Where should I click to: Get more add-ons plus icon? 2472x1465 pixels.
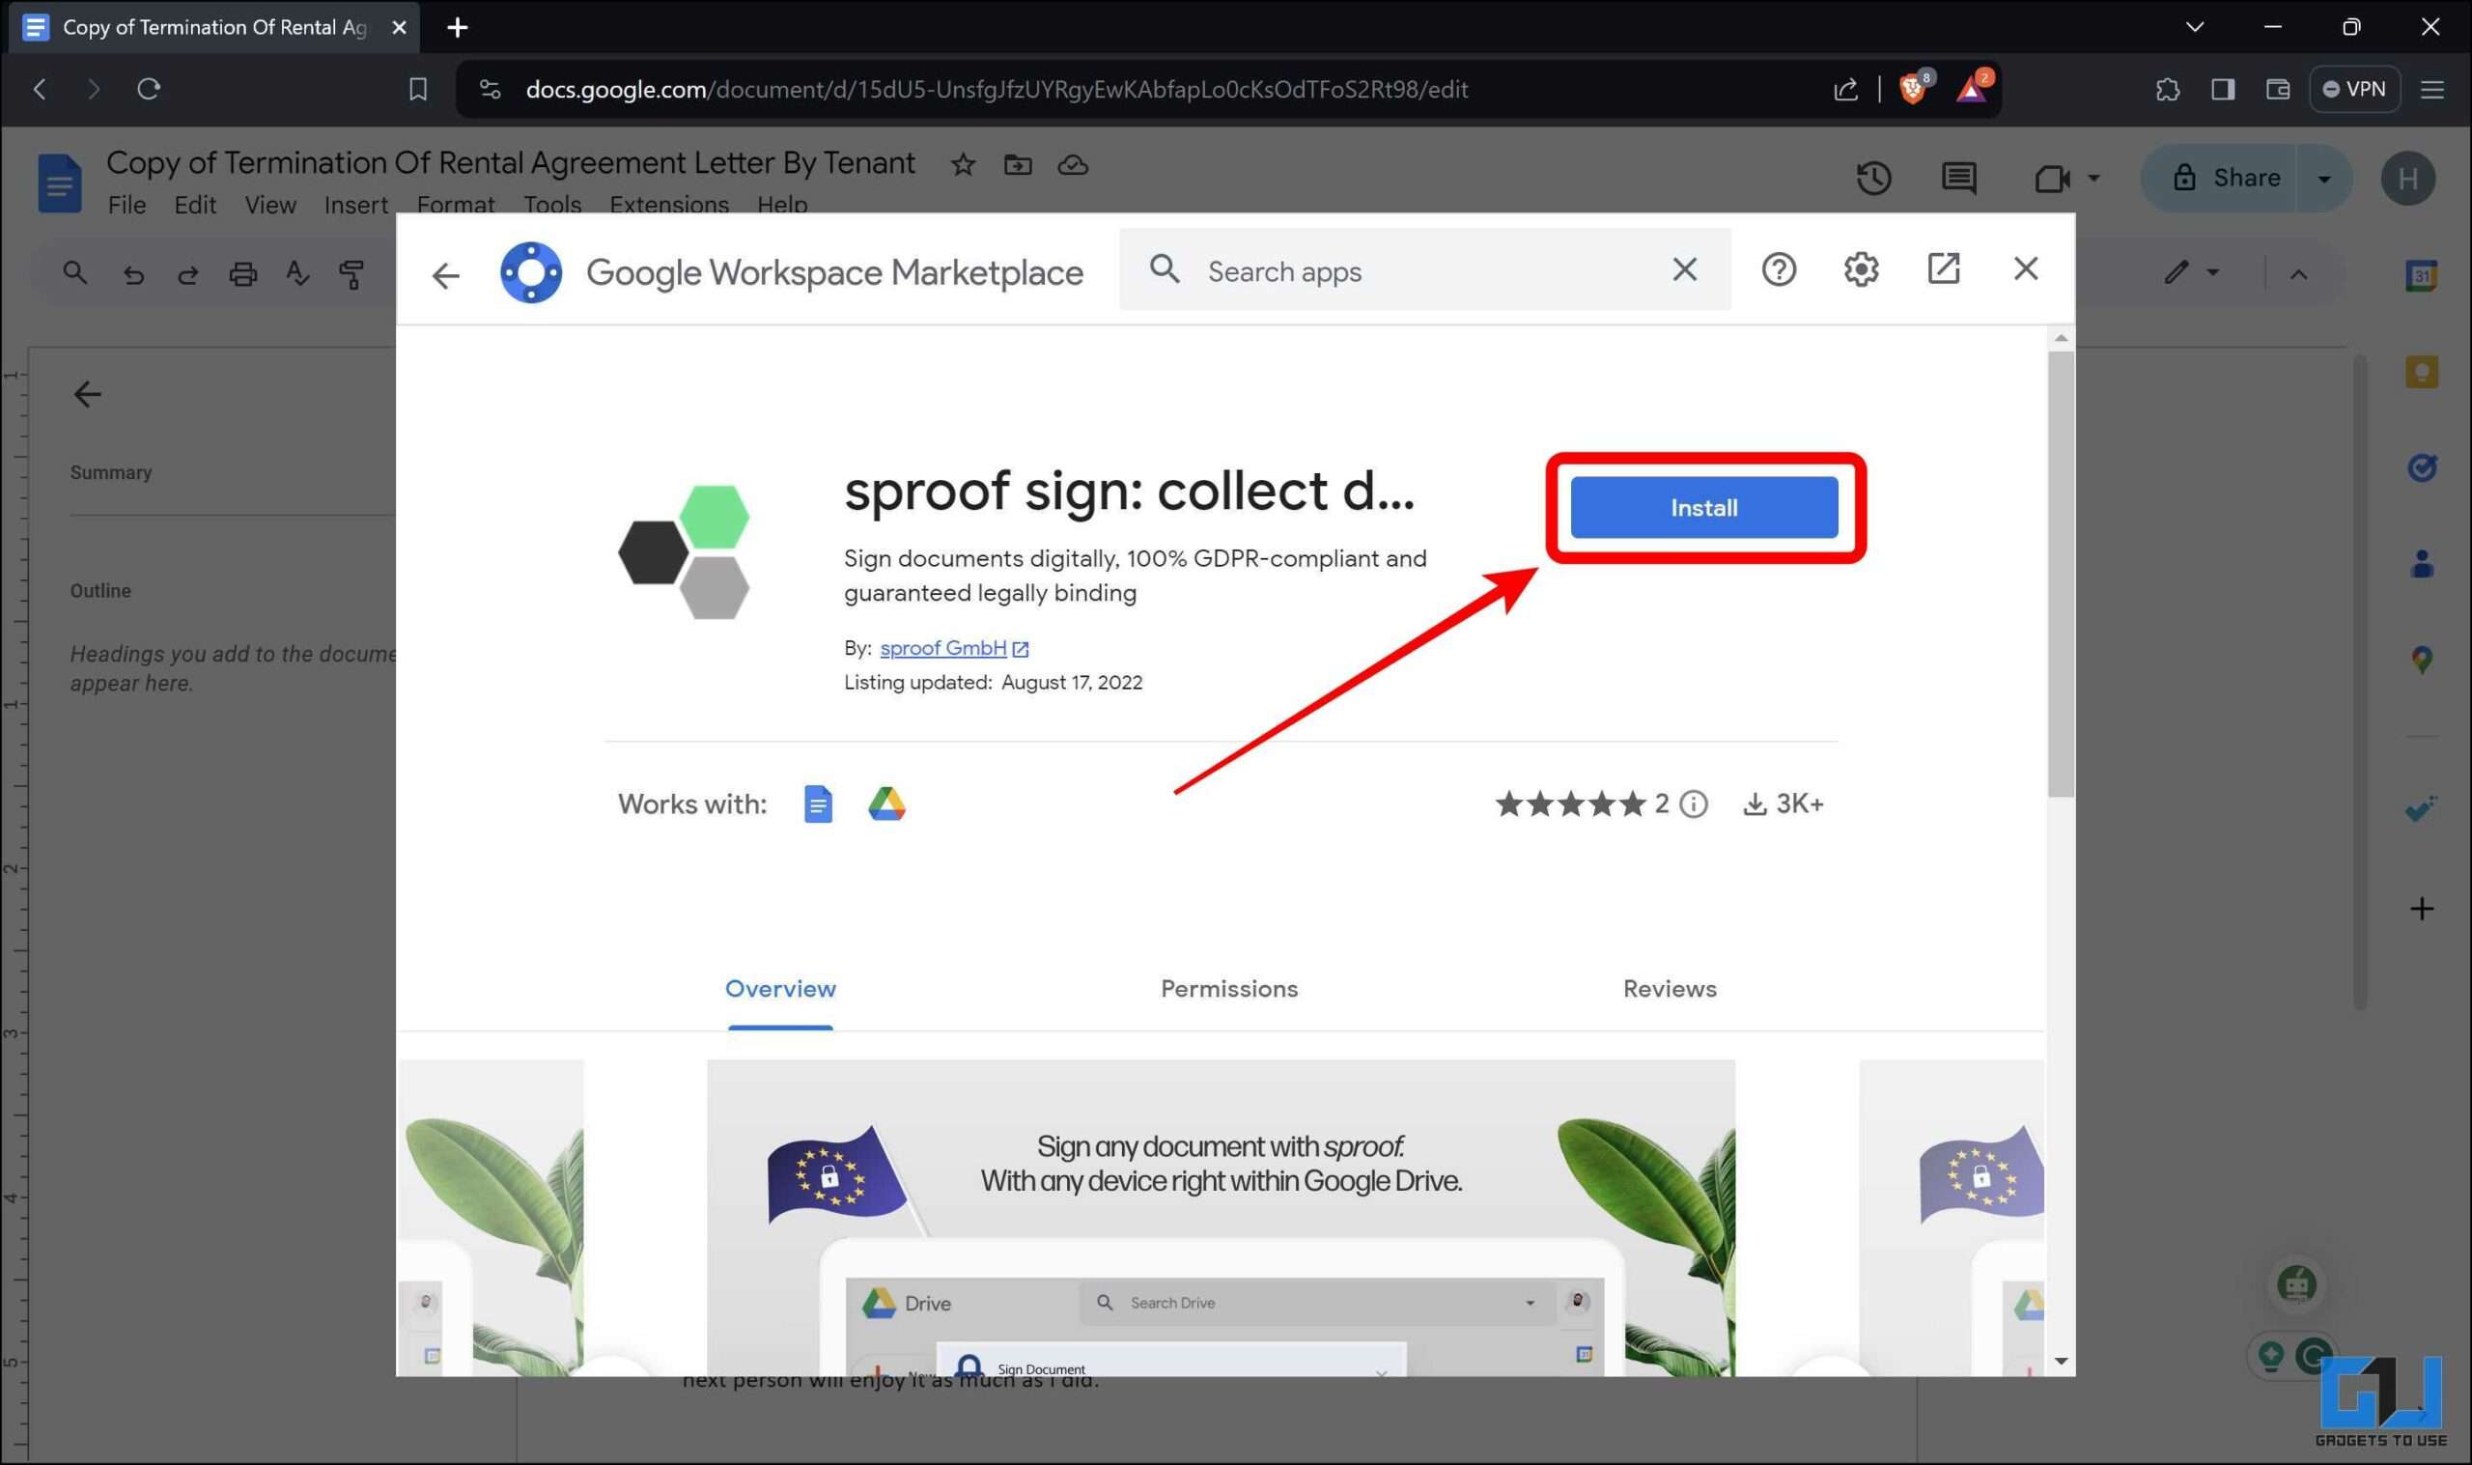2421,908
